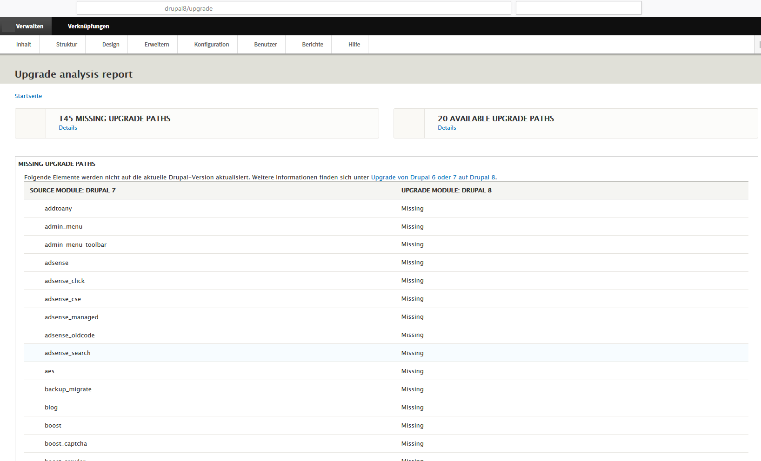Image resolution: width=761 pixels, height=461 pixels.
Task: Open the Konfiguration admin menu
Action: 212,45
